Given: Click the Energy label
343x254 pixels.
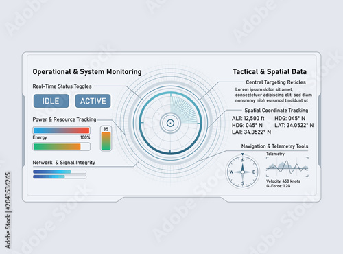Looking at the screenshot, I should (x=40, y=137).
